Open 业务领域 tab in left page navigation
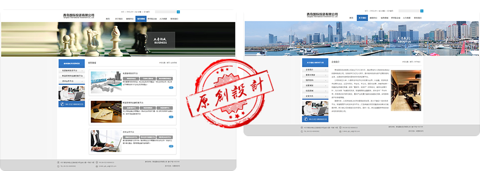The height and width of the screenshot is (171, 480). click(141, 19)
